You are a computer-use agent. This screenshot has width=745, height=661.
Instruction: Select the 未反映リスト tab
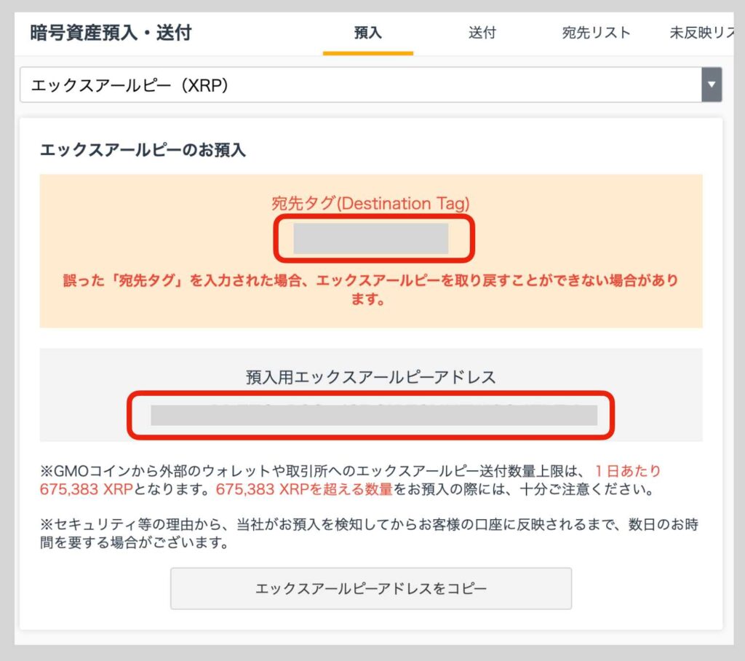(x=701, y=33)
